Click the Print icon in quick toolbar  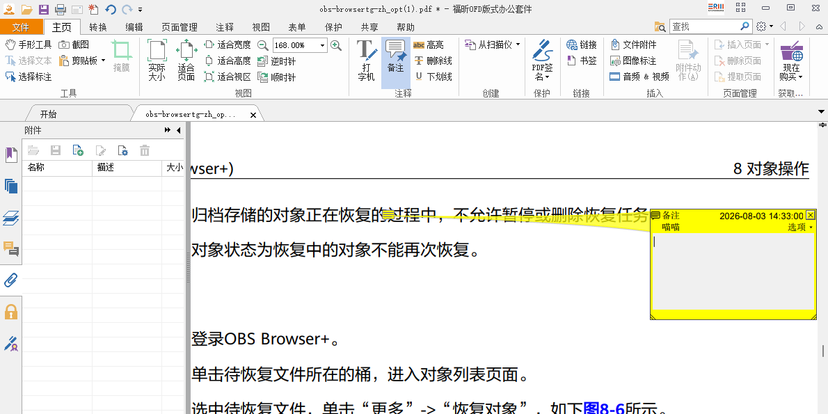coord(61,9)
